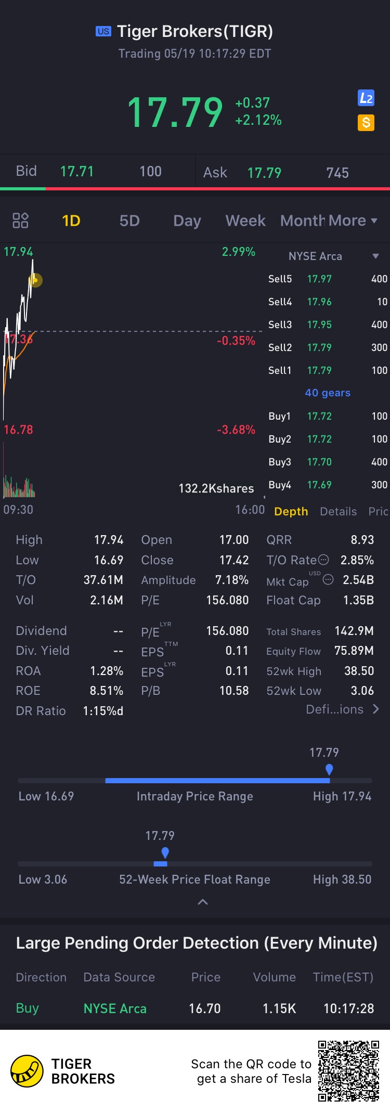
Task: Open the More chart periods dropdown
Action: point(353,221)
